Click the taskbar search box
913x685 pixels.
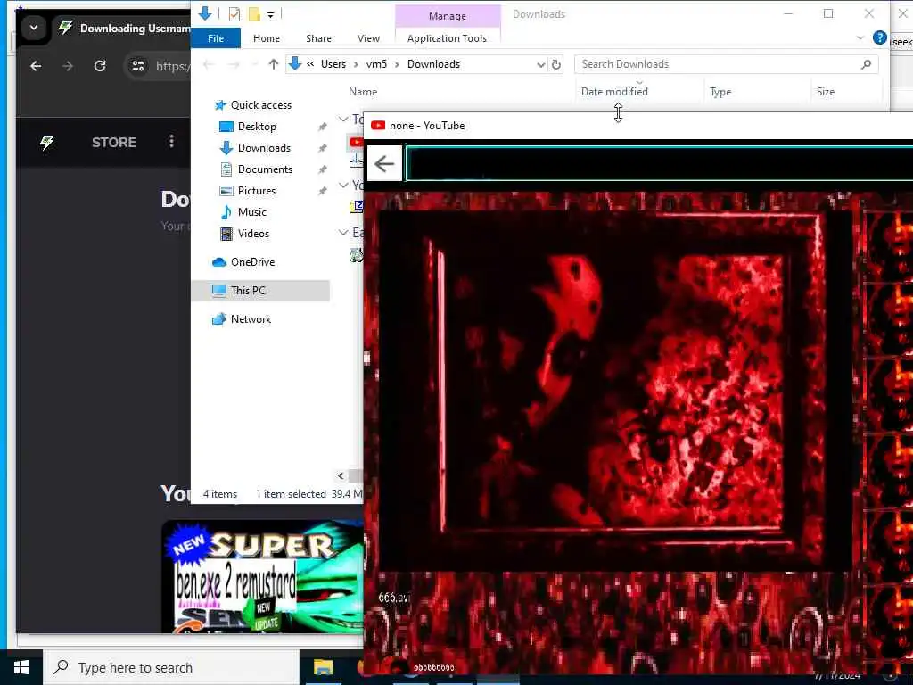[x=171, y=667]
